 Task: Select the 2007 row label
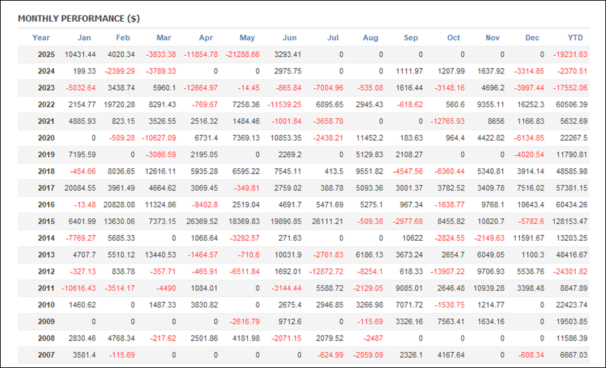coord(46,355)
